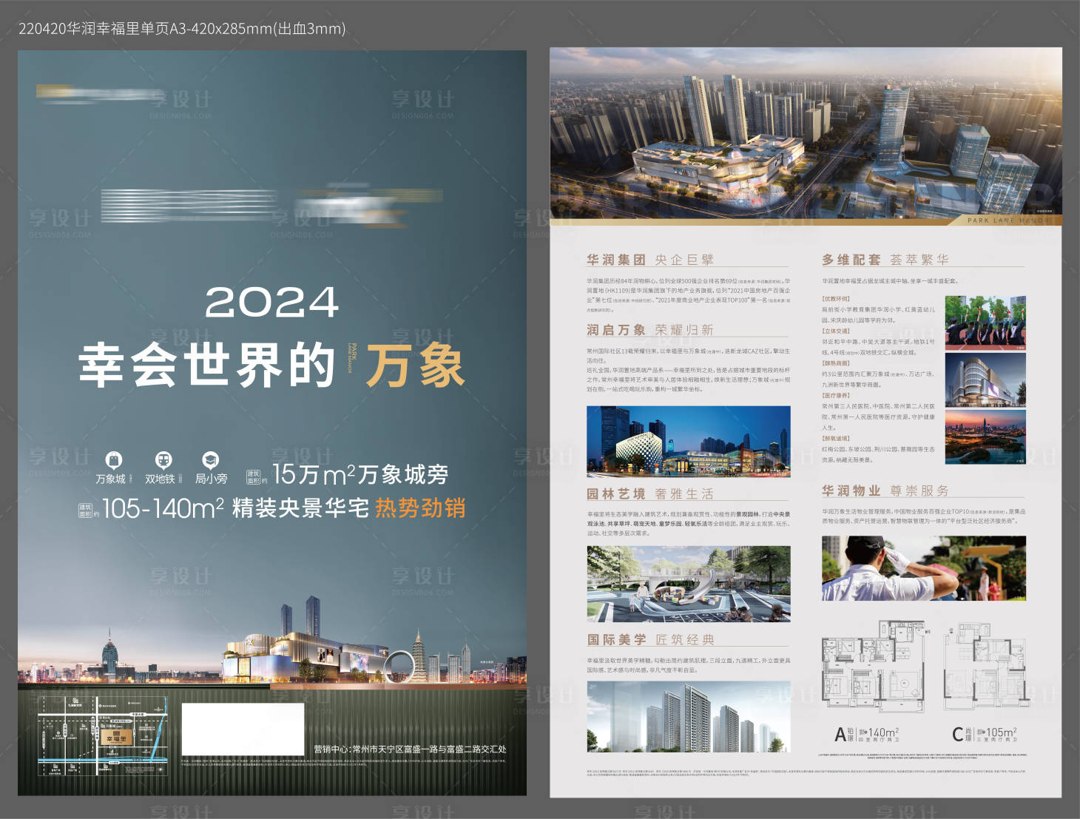The height and width of the screenshot is (819, 1080).
Task: Select the [优教环伺] subheading
Action: tap(836, 299)
